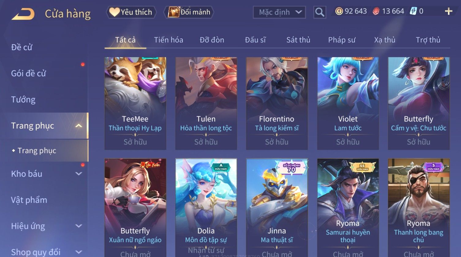Select the Trang phục sub-item
The width and height of the screenshot is (461, 257).
(37, 151)
